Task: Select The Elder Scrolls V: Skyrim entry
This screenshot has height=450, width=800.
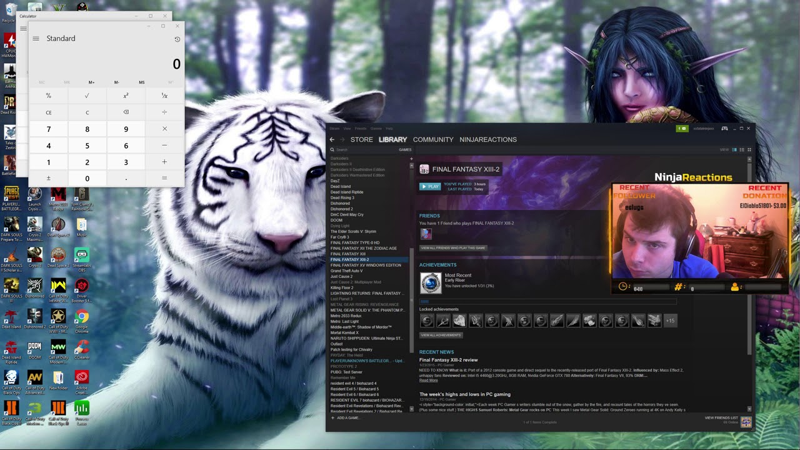Action: tap(353, 231)
